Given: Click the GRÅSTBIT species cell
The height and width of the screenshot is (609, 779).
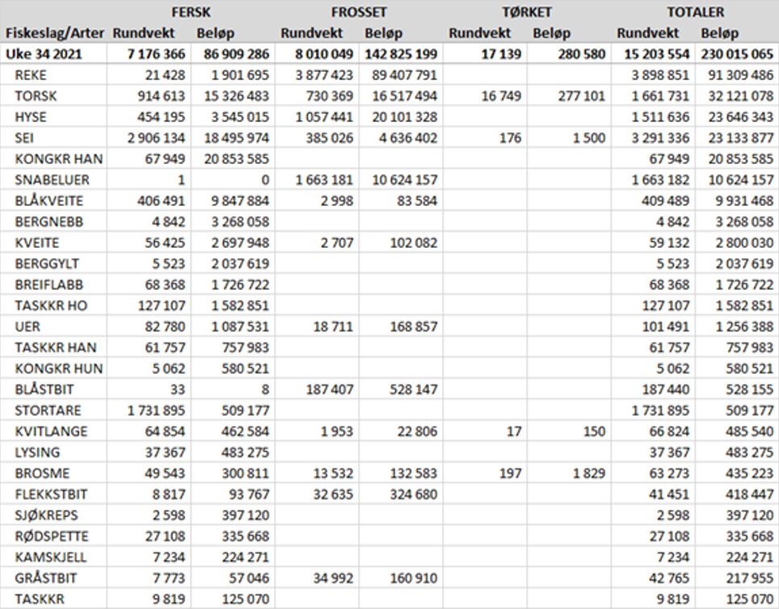Looking at the screenshot, I should click(x=46, y=578).
